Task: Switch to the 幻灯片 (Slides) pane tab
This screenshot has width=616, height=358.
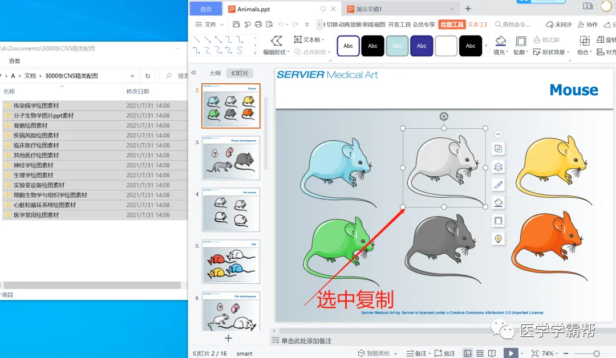Action: [240, 73]
